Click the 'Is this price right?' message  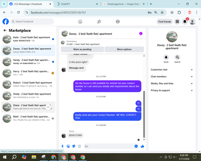tap(78, 62)
